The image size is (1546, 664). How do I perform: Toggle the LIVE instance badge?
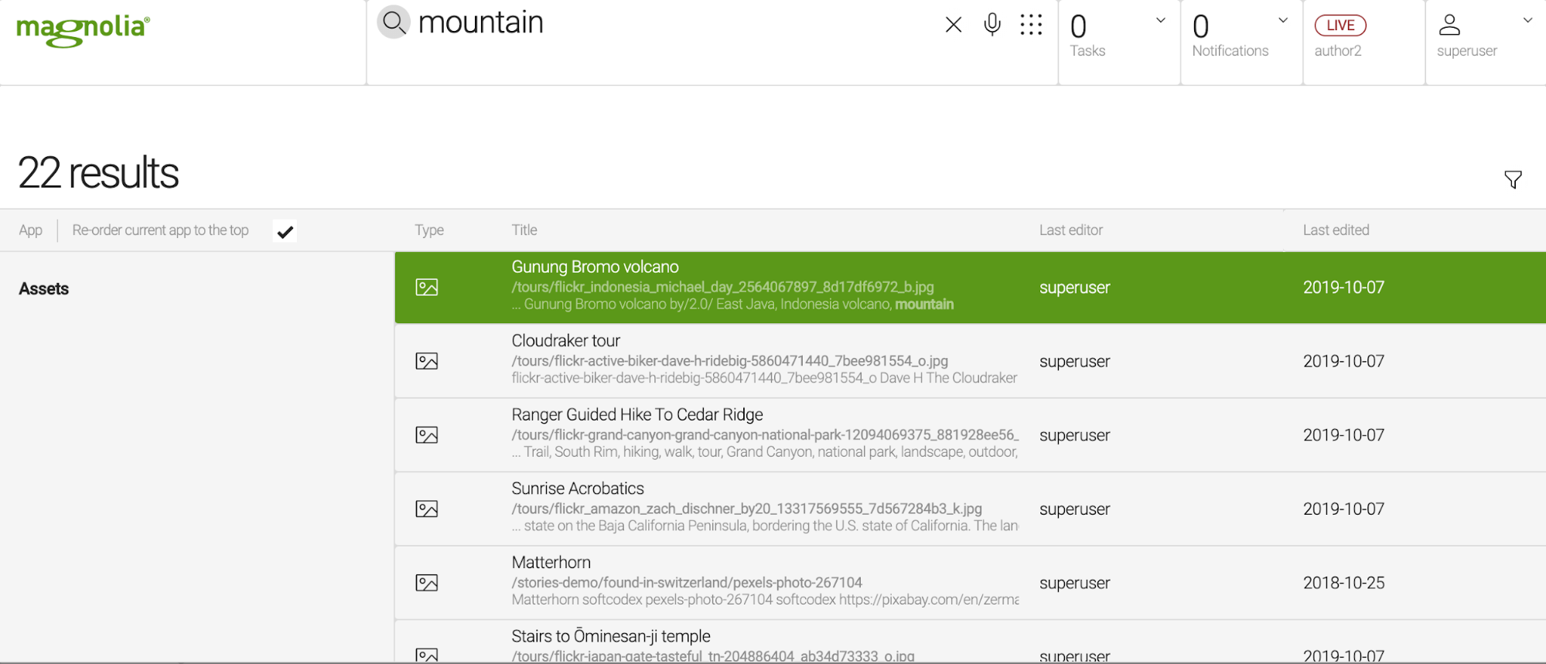coord(1340,26)
